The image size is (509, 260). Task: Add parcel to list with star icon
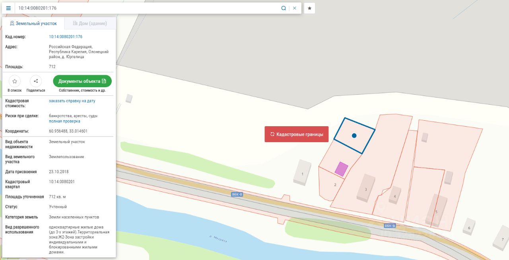click(15, 81)
